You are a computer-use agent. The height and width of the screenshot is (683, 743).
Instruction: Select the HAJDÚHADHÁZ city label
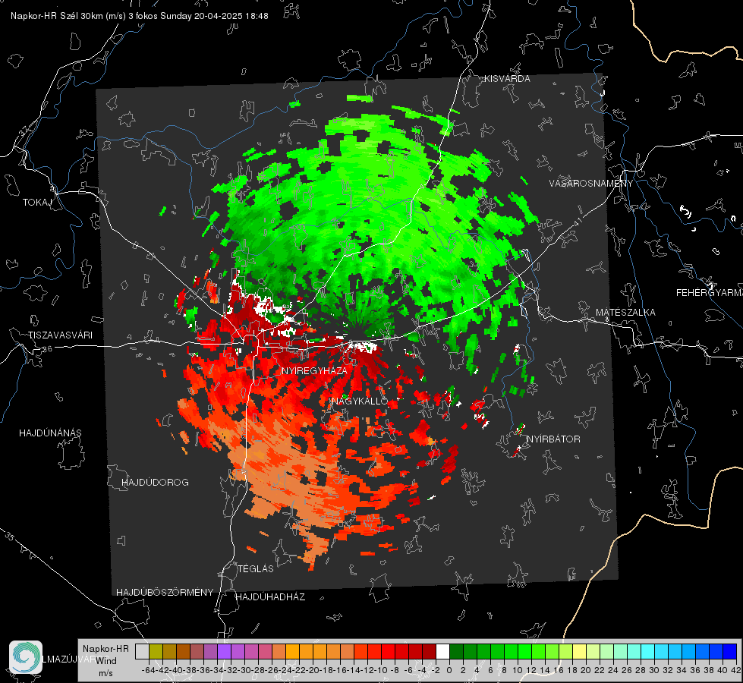coord(270,596)
